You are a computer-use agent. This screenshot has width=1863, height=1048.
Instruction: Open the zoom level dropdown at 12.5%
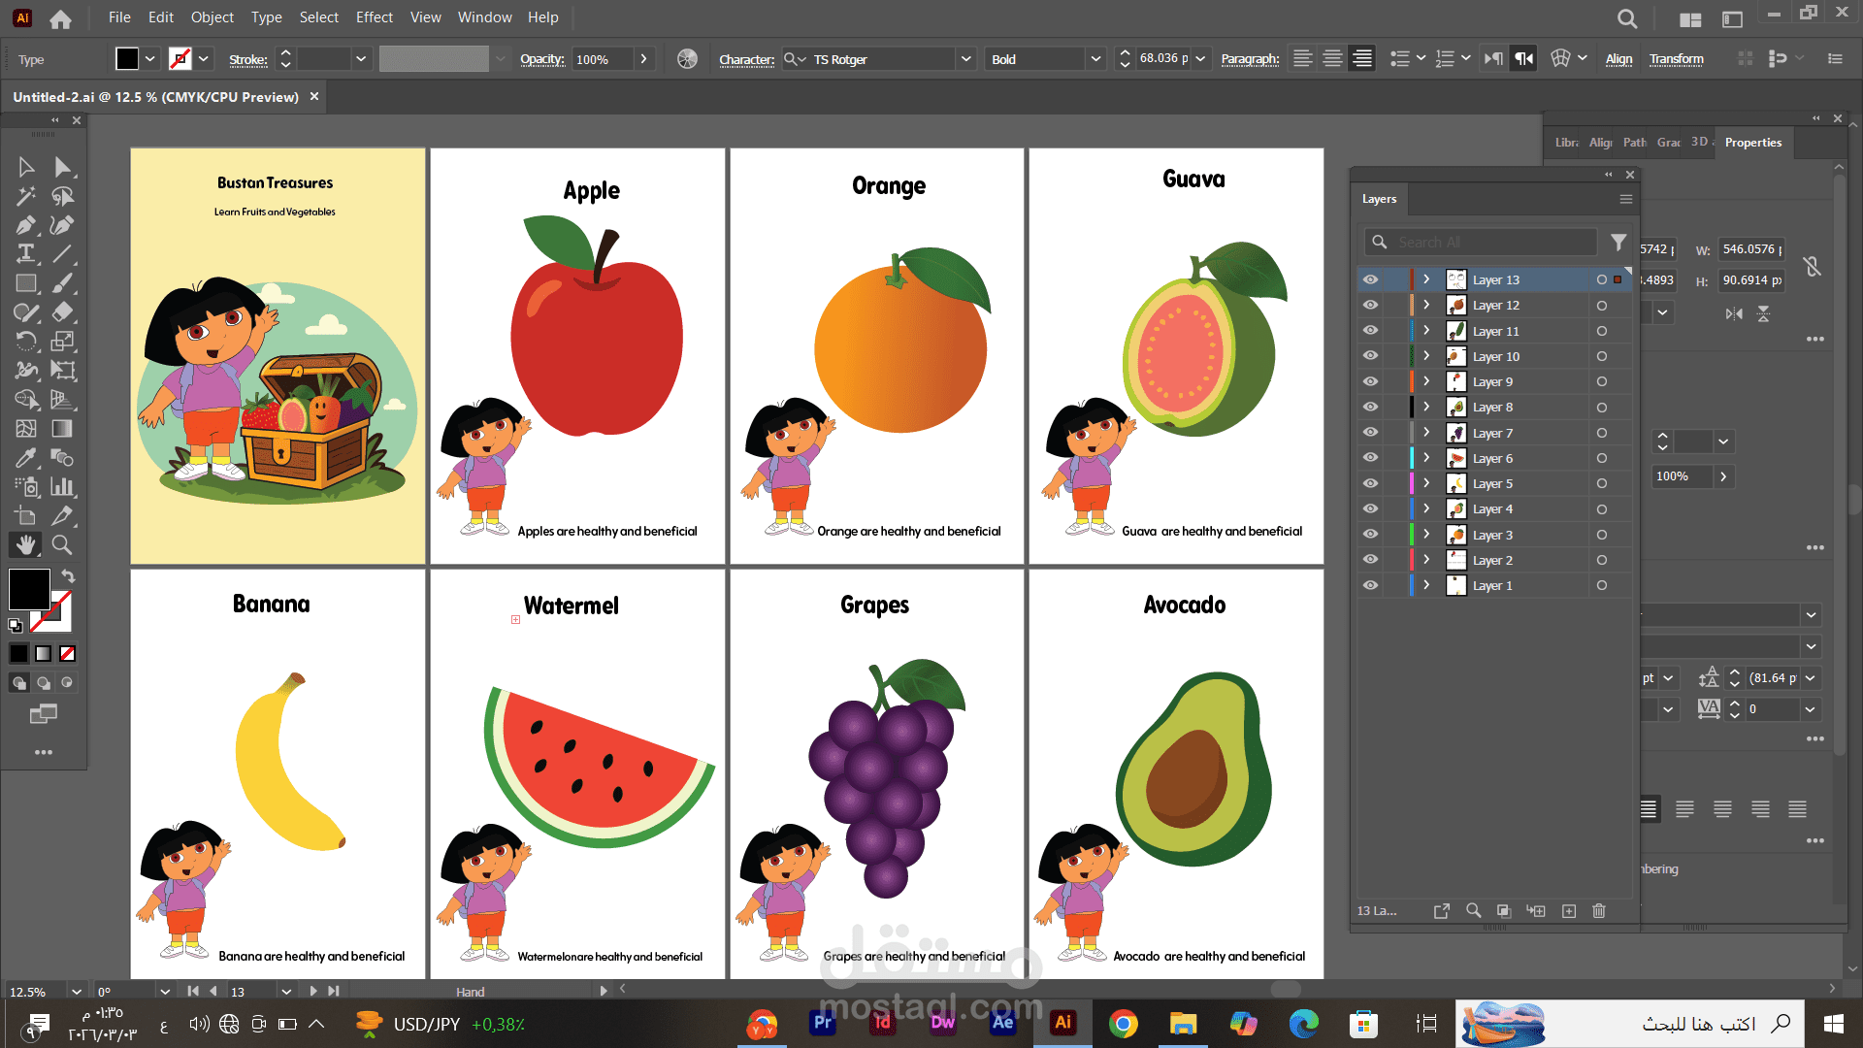coord(76,992)
